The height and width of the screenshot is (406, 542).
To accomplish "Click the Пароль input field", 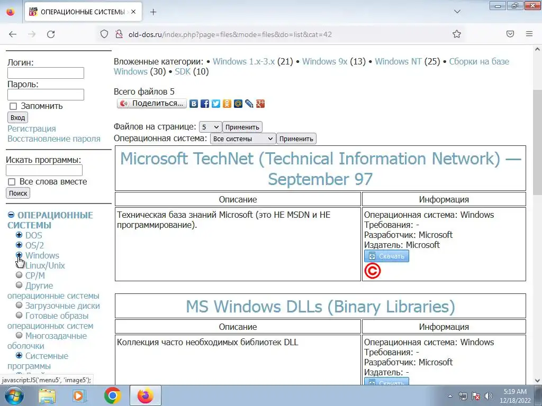I will point(46,95).
